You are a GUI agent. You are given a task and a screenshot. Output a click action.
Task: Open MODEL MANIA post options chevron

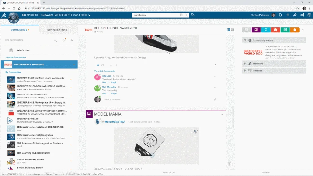click(222, 114)
